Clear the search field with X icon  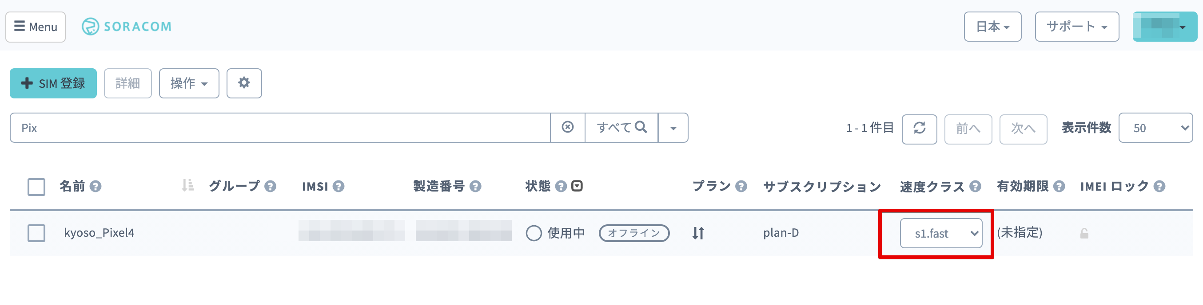pyautogui.click(x=567, y=127)
